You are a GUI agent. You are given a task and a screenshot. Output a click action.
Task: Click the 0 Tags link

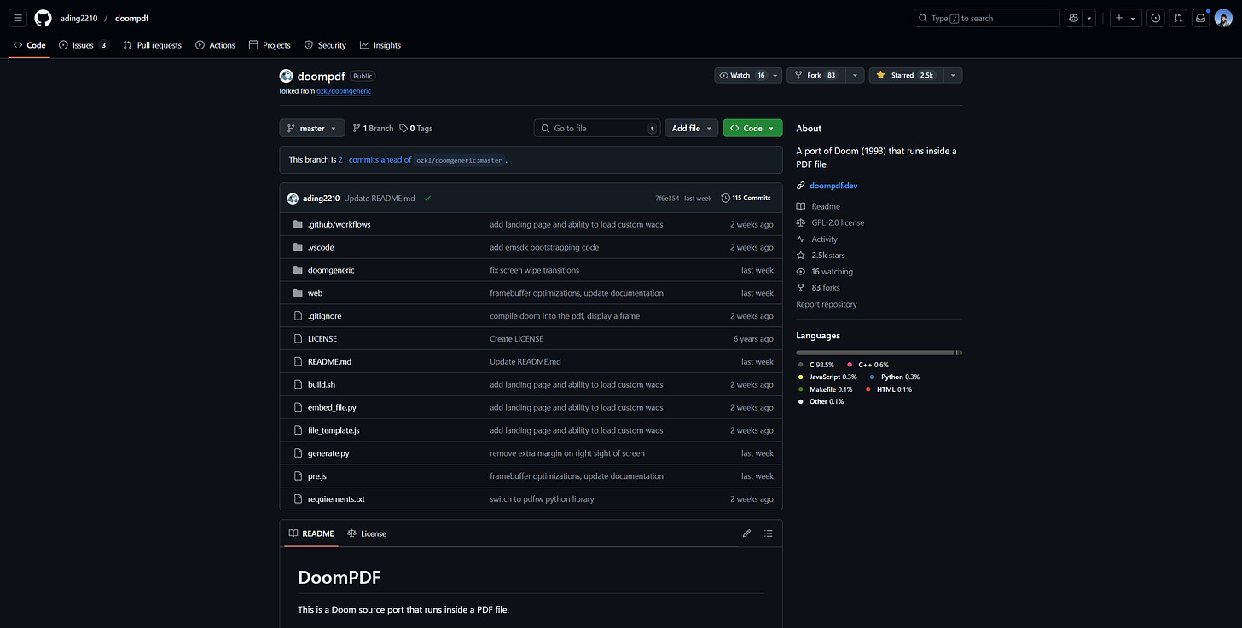(415, 128)
